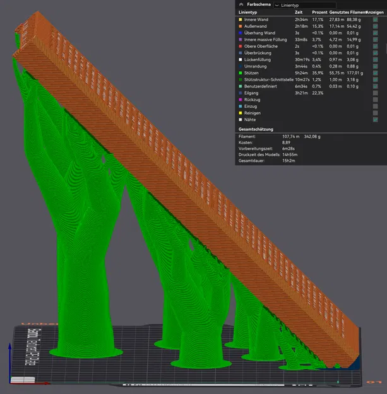Select the Obere Oberfläche label
The width and height of the screenshot is (387, 394).
pyautogui.click(x=261, y=46)
